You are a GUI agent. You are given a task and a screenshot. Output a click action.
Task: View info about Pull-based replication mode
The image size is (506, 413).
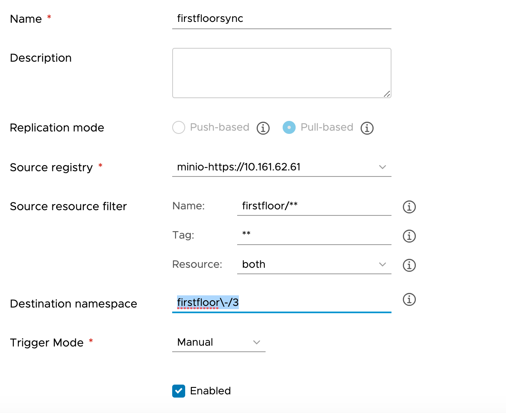(x=367, y=128)
